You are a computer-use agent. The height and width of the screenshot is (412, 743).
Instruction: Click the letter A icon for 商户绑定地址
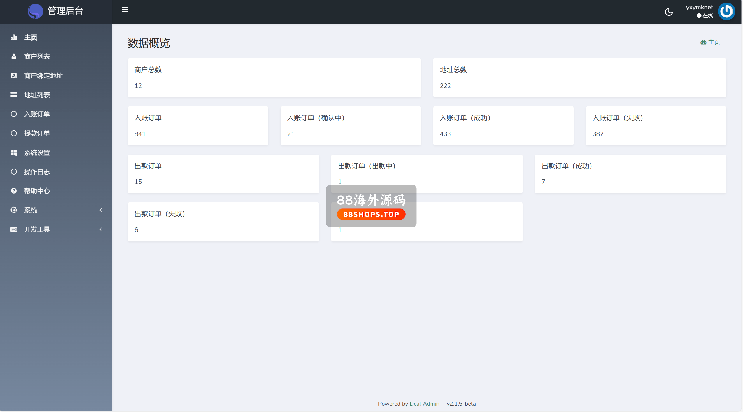coord(14,76)
